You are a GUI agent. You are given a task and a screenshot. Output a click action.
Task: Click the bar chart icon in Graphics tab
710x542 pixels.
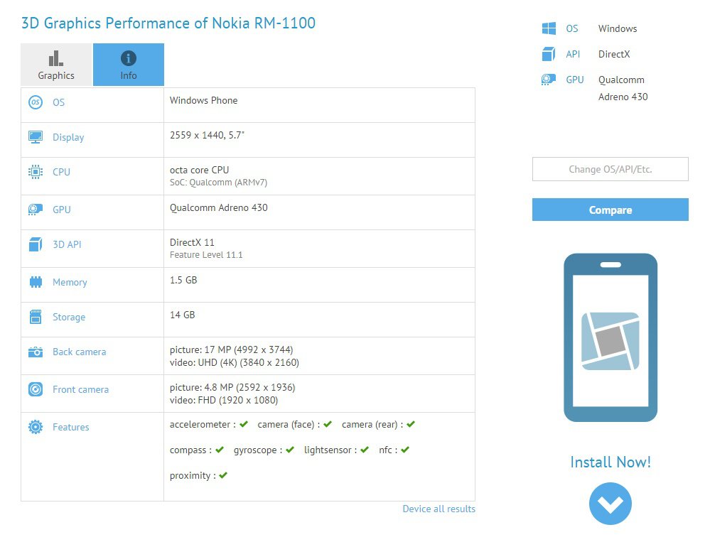55,58
